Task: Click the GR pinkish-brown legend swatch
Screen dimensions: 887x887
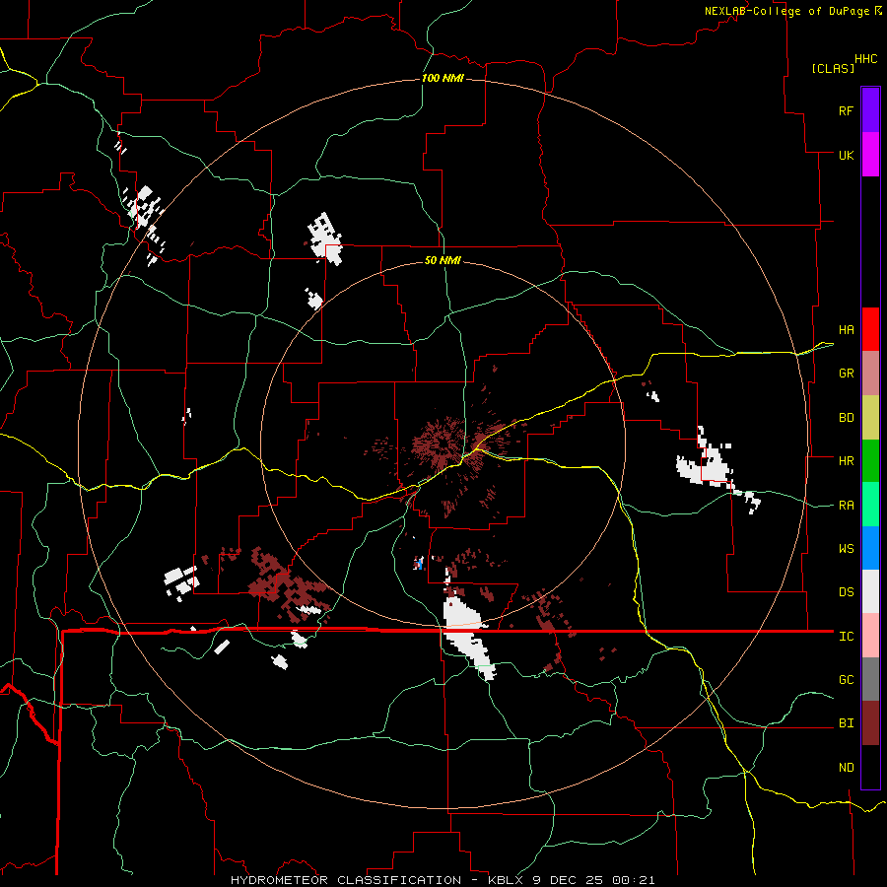Action: (x=870, y=374)
